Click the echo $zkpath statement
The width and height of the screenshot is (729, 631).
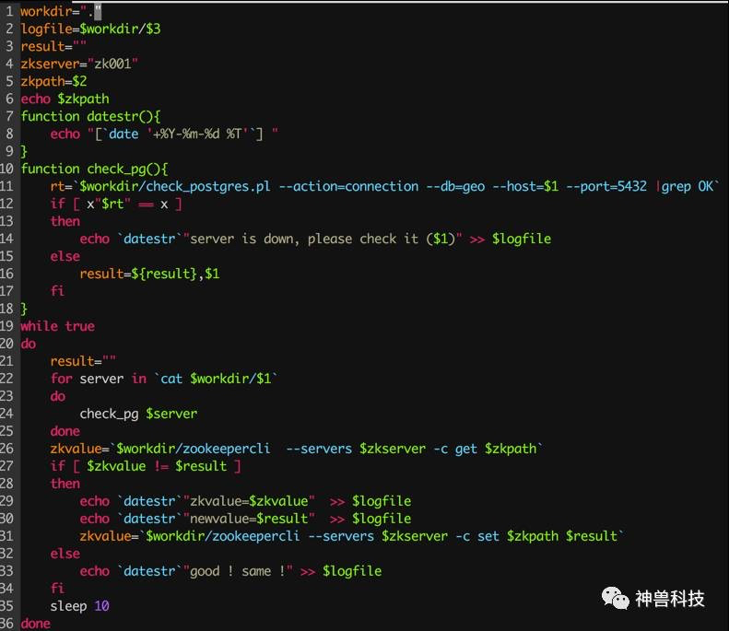65,99
